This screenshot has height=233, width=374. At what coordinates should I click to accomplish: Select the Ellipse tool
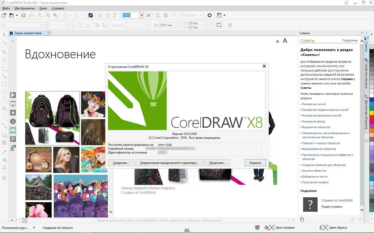tap(4, 91)
